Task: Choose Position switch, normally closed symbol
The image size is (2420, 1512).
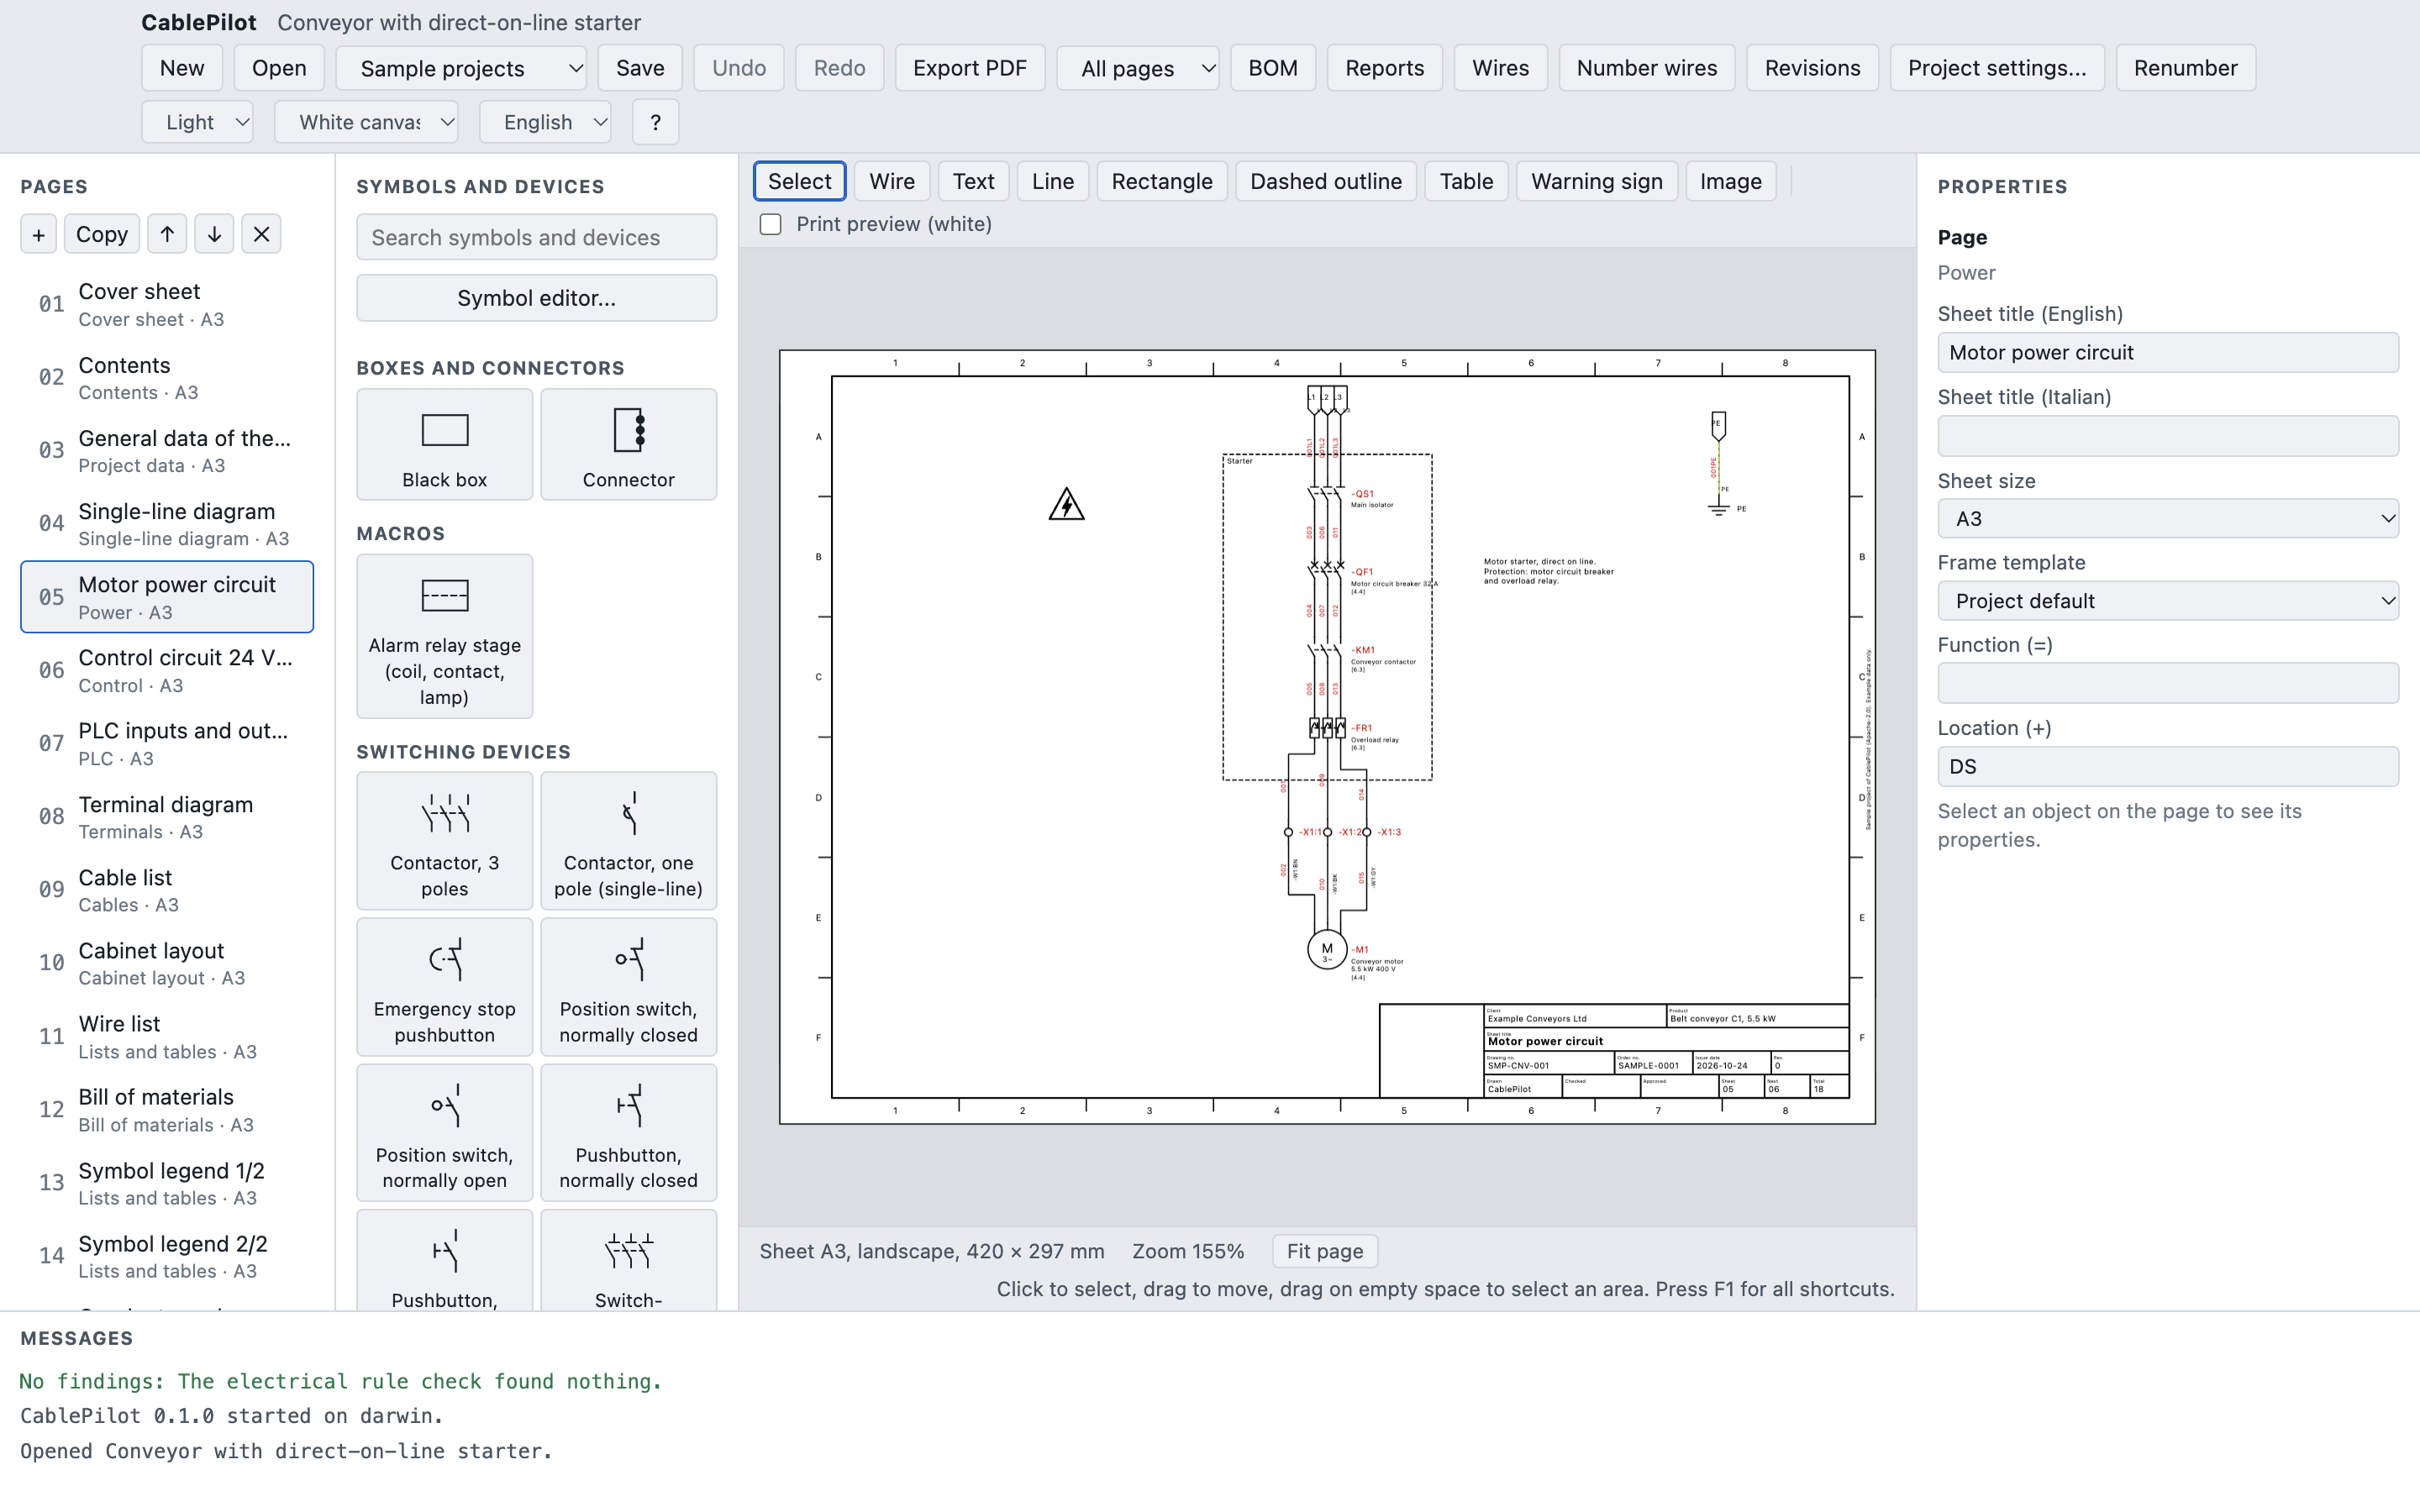Action: tap(628, 987)
